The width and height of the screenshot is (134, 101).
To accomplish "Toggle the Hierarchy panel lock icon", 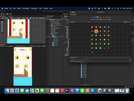I will [x=61, y=16].
